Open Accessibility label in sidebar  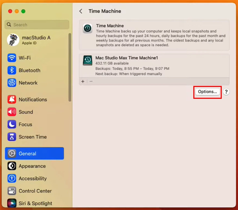[33, 179]
